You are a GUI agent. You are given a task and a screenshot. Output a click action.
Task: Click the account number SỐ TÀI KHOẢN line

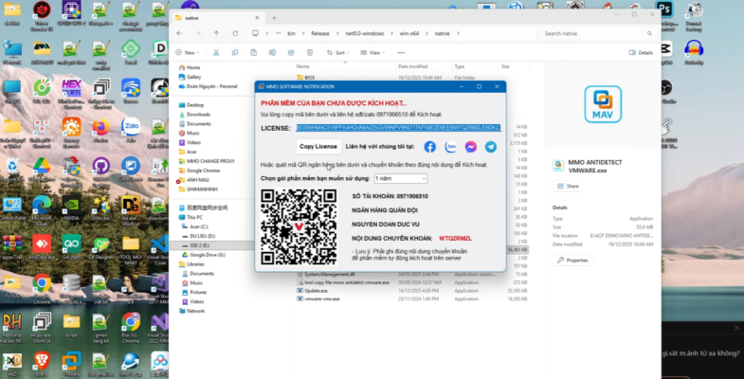(x=390, y=196)
